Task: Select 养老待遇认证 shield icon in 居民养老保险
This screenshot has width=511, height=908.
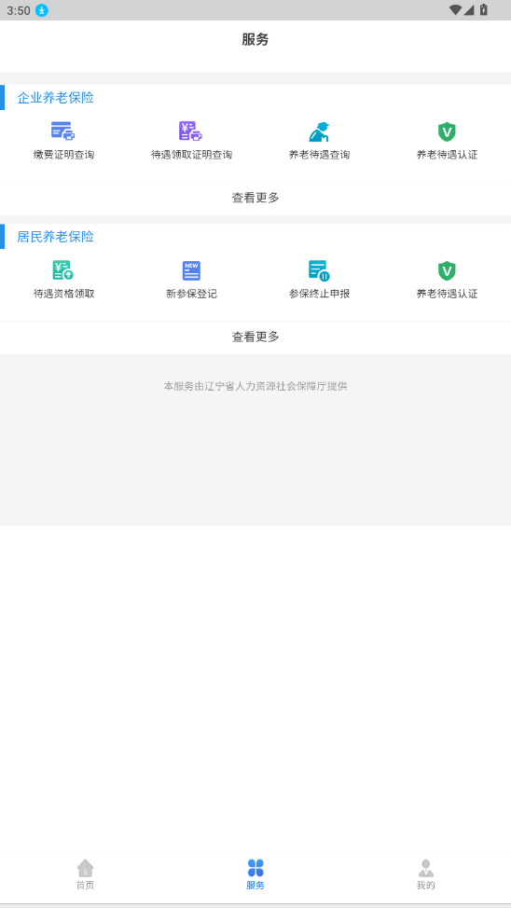Action: pos(446,270)
